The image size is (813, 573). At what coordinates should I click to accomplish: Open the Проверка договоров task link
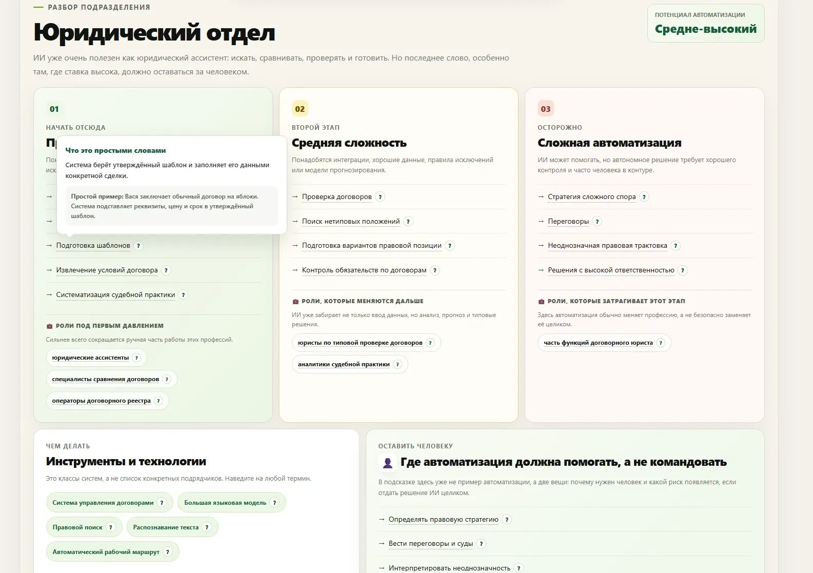[x=336, y=197]
